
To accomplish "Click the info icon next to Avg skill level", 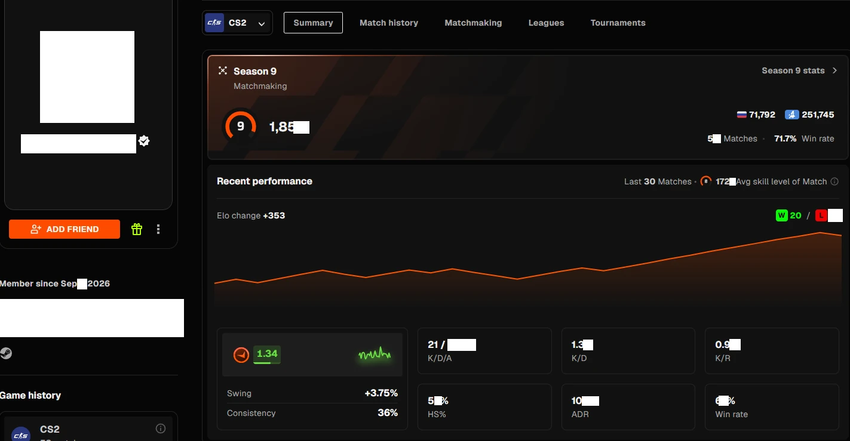I will pos(834,181).
